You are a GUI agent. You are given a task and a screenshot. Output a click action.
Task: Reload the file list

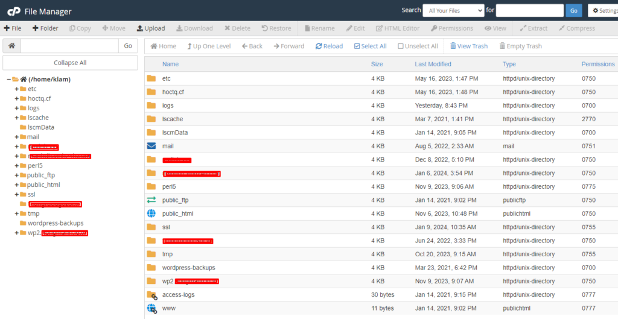click(329, 46)
